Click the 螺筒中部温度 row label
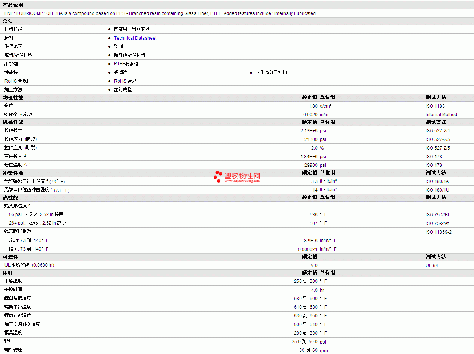Viewport: 474px width, 354px height. (x=18, y=307)
